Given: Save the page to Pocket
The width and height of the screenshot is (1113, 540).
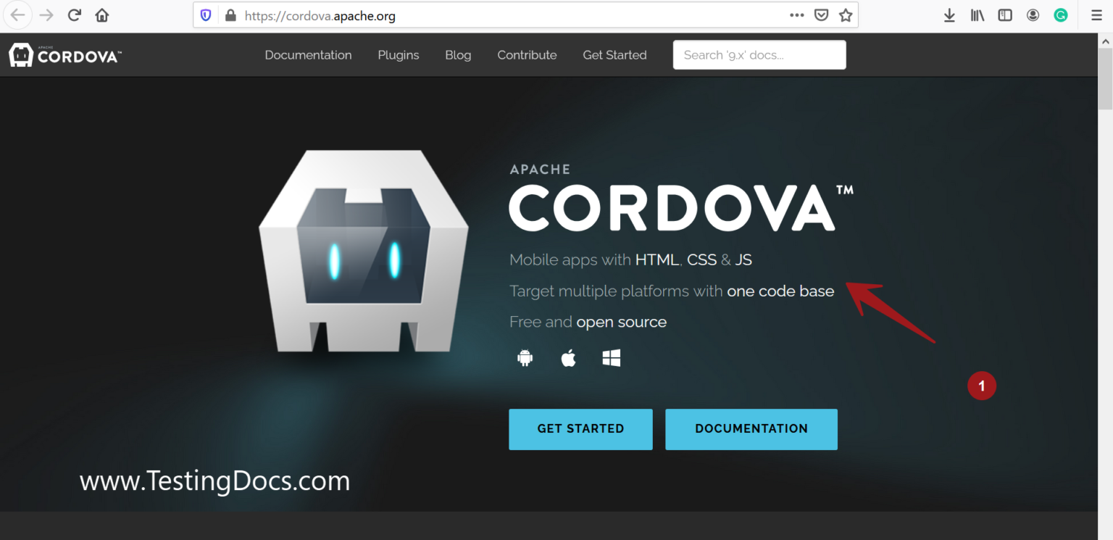Looking at the screenshot, I should point(821,15).
